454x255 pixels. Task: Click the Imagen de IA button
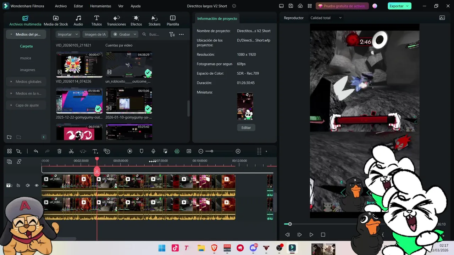(95, 34)
